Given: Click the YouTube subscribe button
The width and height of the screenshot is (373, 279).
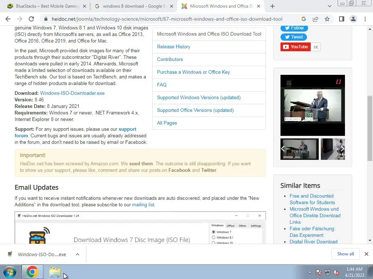Looking at the screenshot, I should click(x=295, y=47).
